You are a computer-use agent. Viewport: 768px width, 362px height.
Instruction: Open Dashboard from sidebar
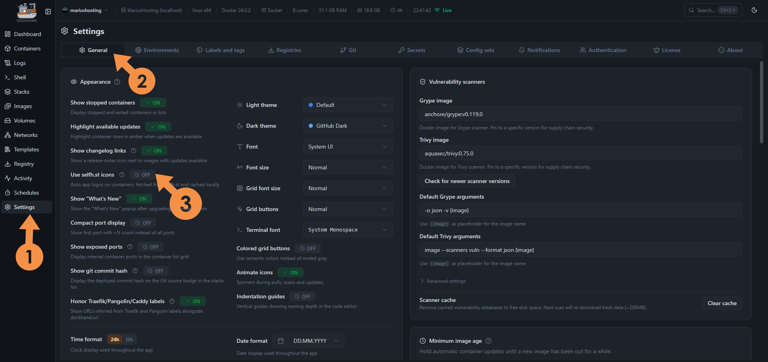[x=26, y=34]
